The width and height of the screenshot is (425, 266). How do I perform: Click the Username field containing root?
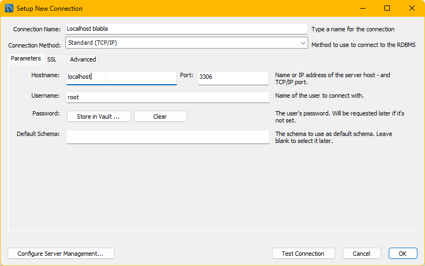tap(168, 98)
